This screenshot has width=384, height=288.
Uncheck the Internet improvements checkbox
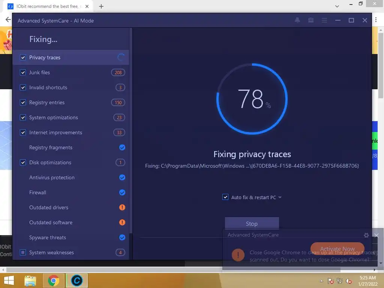point(23,132)
